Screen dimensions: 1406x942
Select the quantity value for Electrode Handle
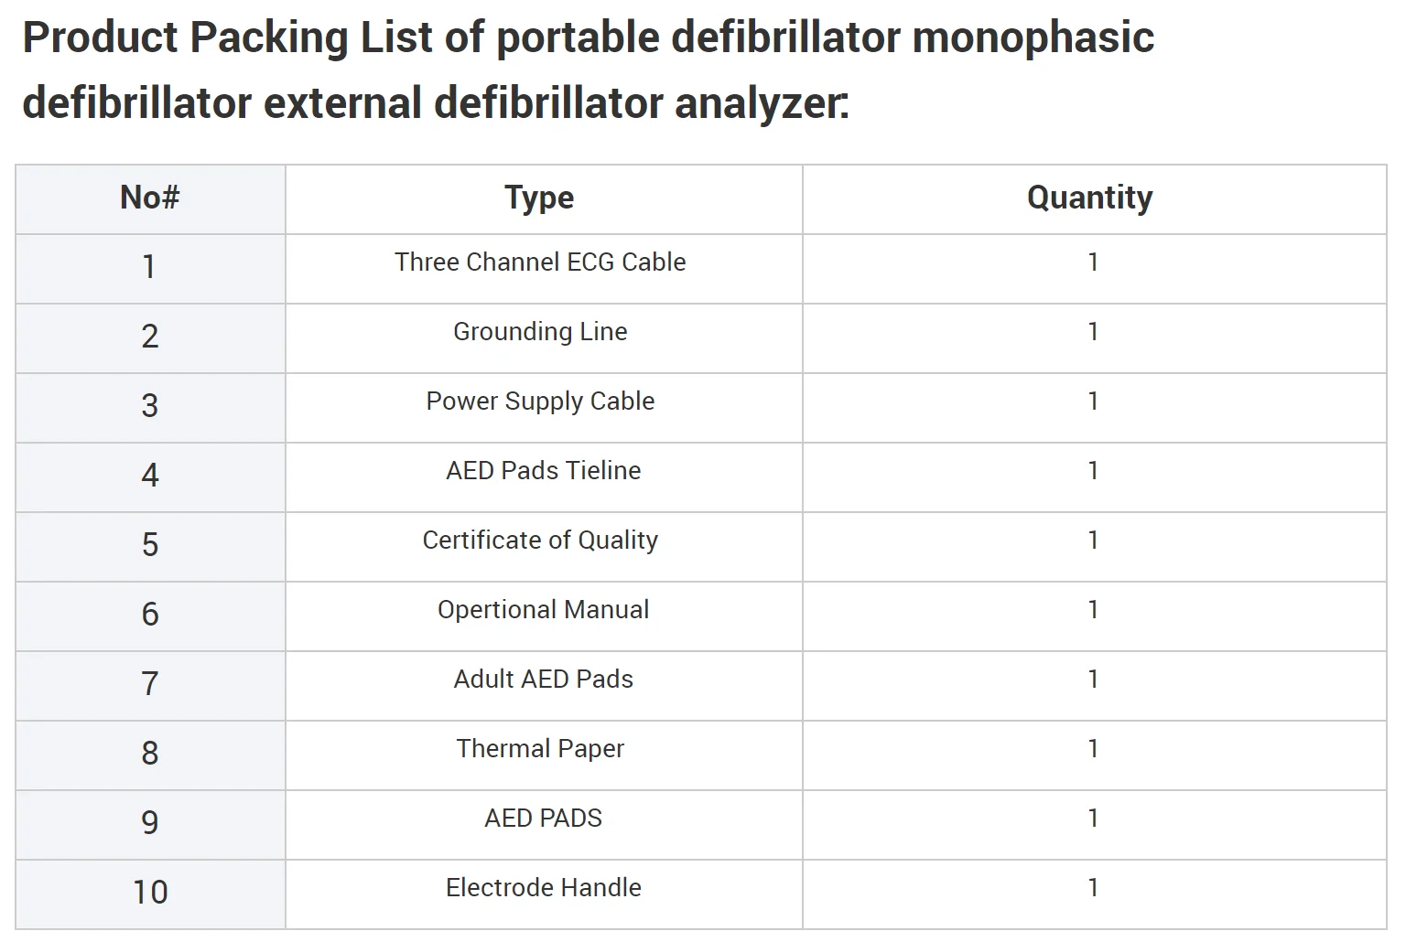pos(1093,888)
